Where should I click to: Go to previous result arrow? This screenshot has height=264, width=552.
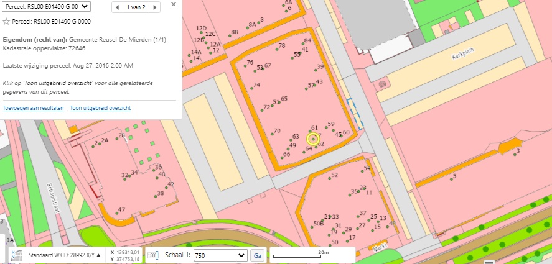[x=118, y=7]
